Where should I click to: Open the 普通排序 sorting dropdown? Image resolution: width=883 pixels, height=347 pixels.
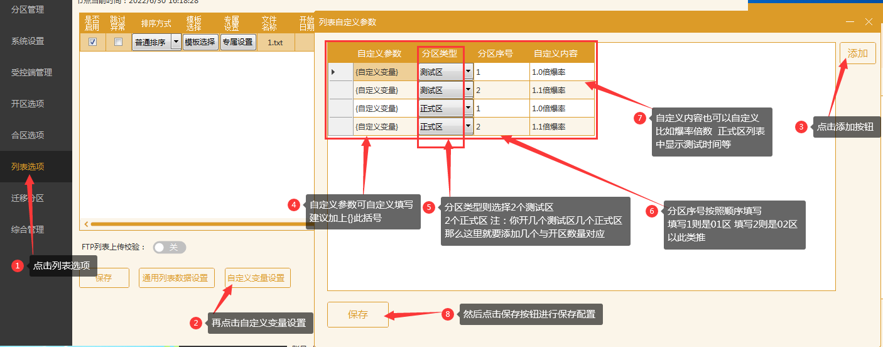click(176, 42)
